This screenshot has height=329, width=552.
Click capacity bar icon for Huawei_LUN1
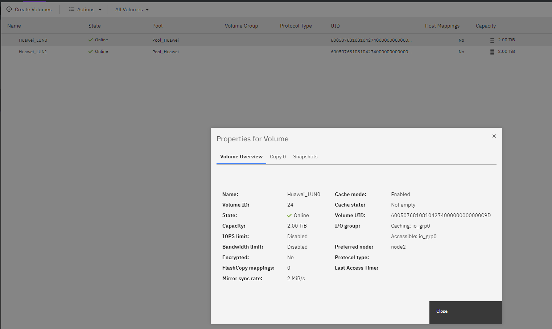(x=492, y=52)
